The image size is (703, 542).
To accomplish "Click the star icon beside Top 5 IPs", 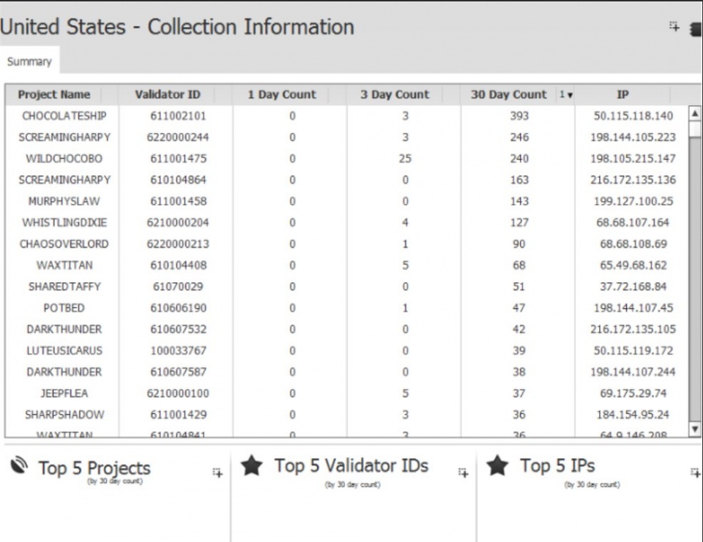I will tap(498, 466).
